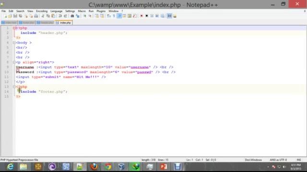Collapse the body fold at line 4
The image size is (307, 172).
pyautogui.click(x=14, y=43)
